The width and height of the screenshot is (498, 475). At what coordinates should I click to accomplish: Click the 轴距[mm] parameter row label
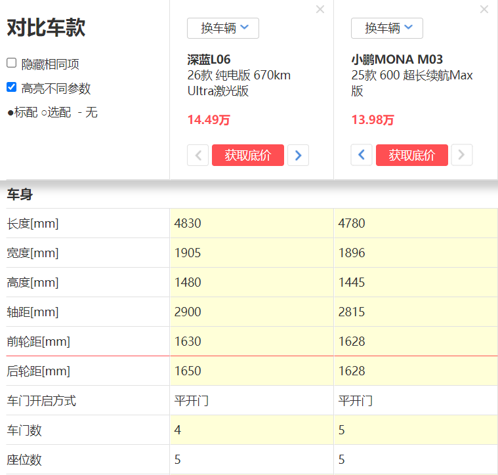pos(32,312)
